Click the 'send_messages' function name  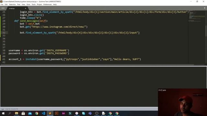coord(29,21)
